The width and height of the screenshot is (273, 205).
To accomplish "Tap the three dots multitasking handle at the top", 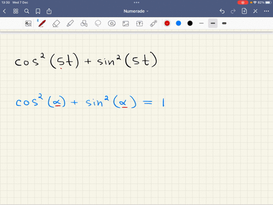I will click(x=136, y=2).
